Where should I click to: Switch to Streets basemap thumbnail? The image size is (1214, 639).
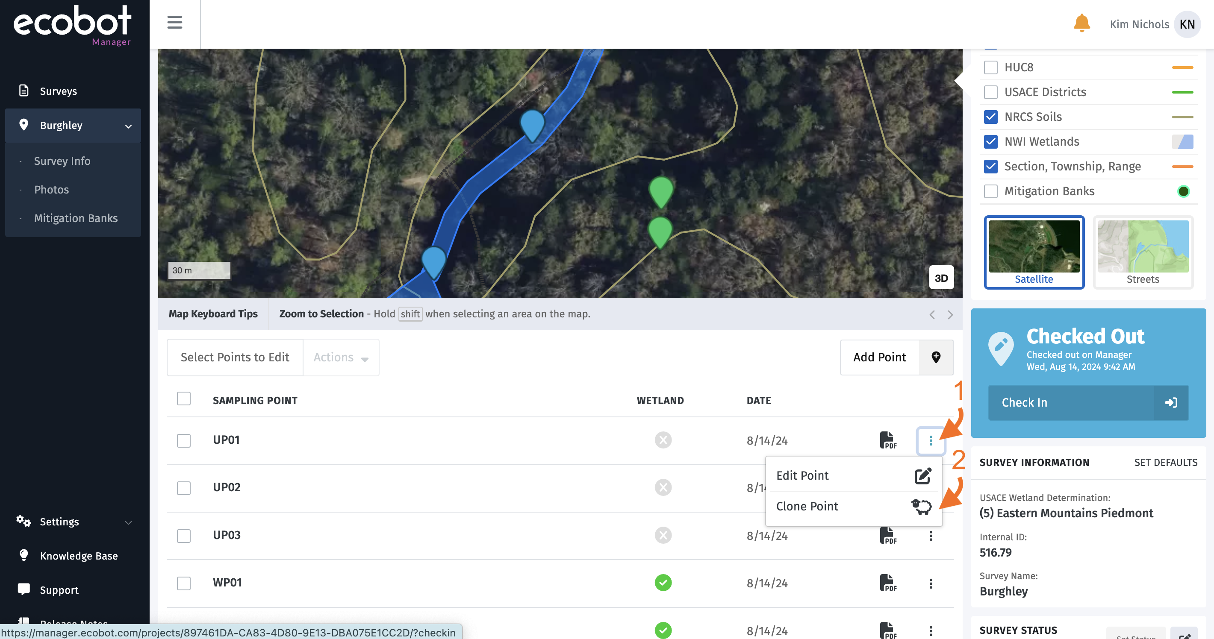1142,252
